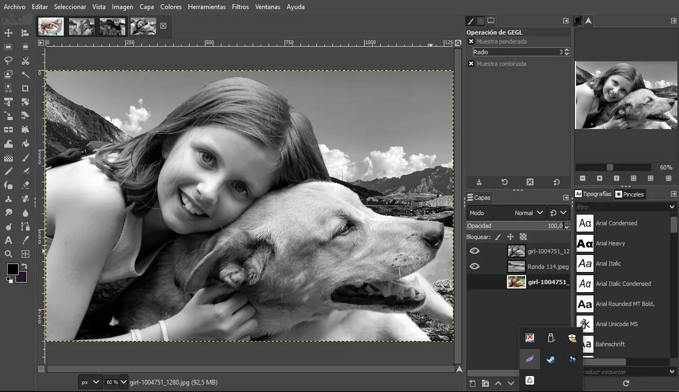Create a new layer group
This screenshot has height=392, width=679.
click(485, 383)
